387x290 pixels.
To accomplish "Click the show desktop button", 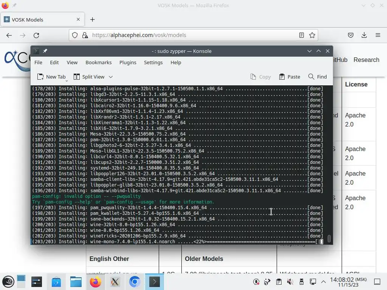I will (x=377, y=282).
